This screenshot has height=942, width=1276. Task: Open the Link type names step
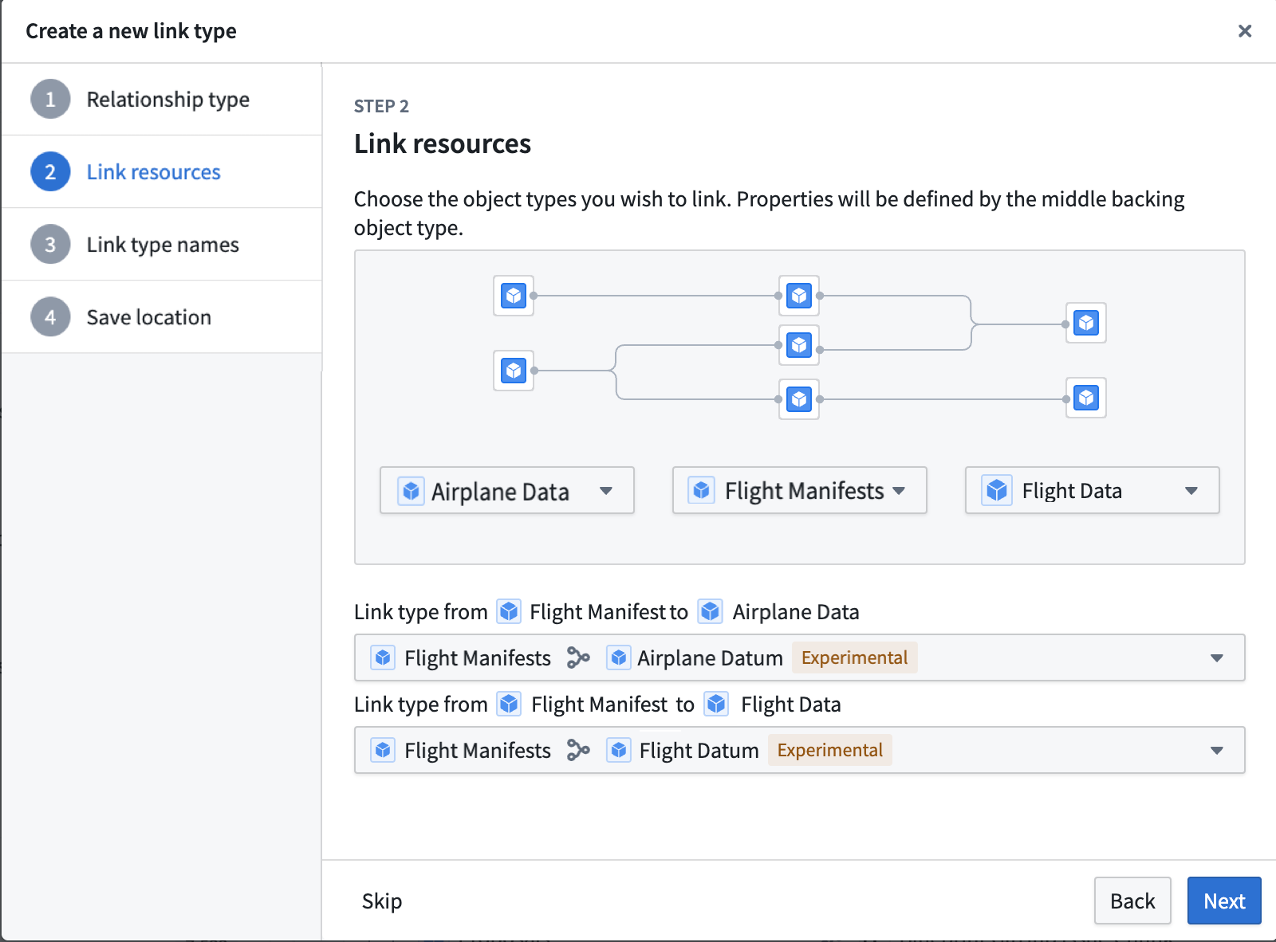(162, 245)
